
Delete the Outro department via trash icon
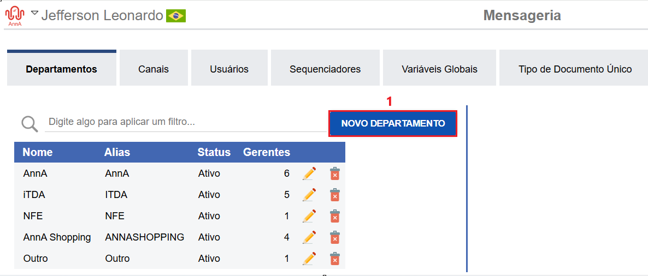coord(335,259)
